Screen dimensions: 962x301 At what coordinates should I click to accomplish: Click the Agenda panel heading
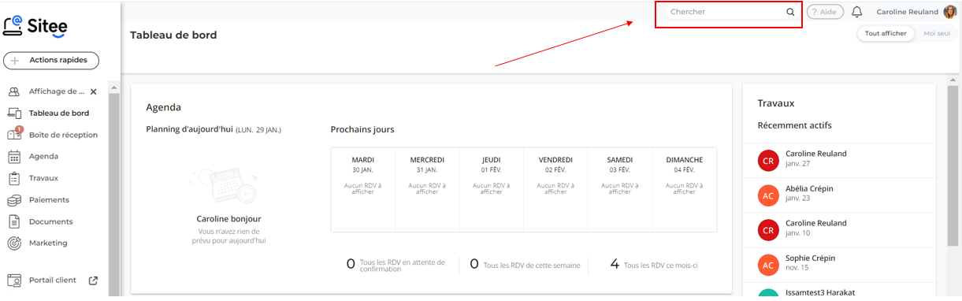(163, 107)
